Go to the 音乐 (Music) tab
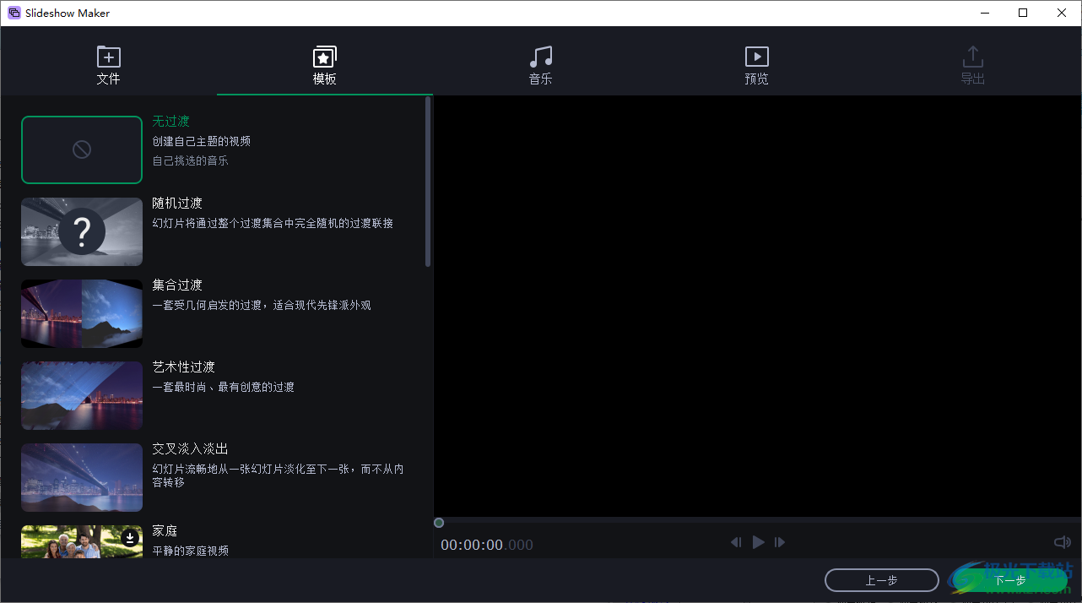 541,66
